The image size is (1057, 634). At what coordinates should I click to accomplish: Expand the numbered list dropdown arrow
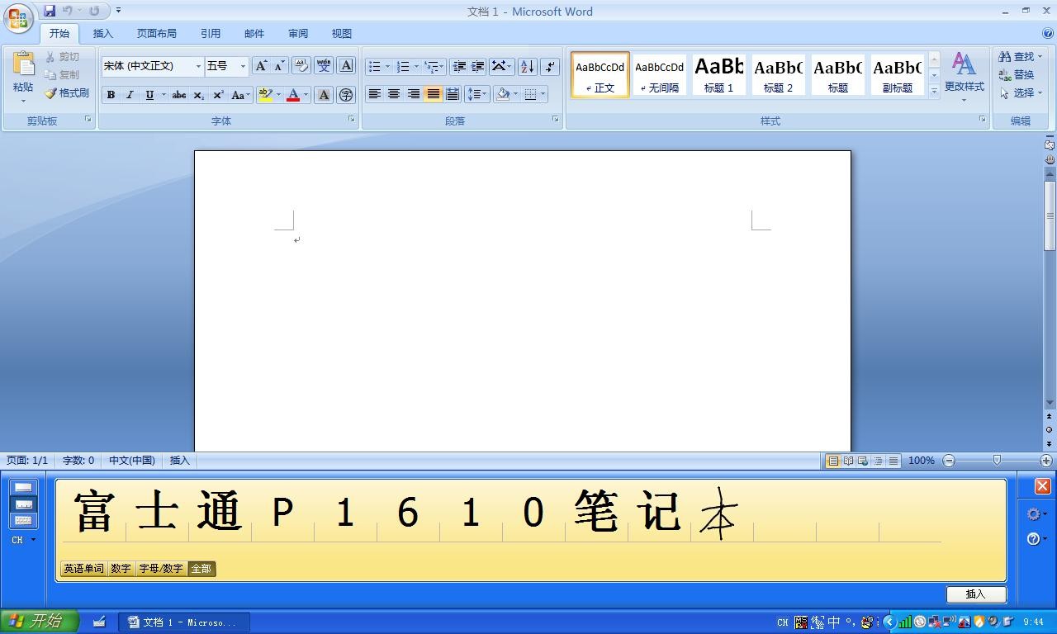(x=416, y=66)
